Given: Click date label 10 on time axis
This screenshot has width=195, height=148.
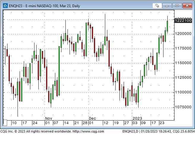Looking at the screenshot, I should click(14, 123).
